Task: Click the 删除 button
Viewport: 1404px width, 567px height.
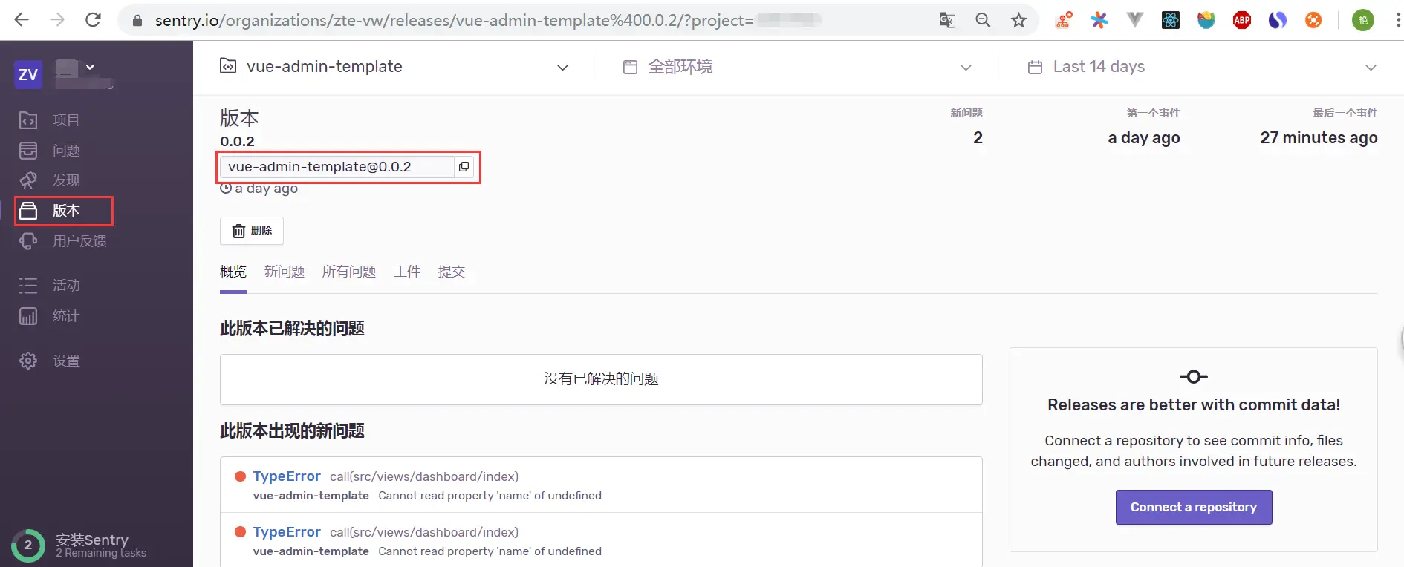Action: [x=252, y=231]
